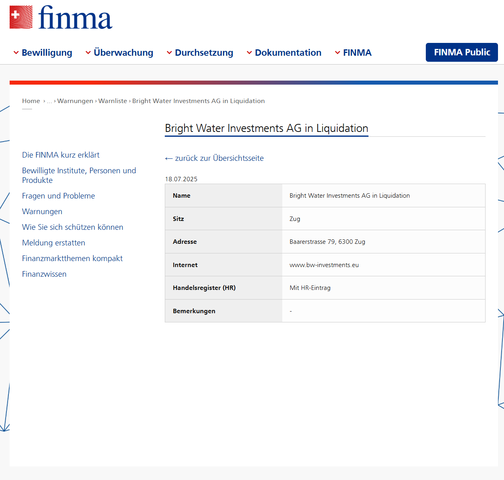Image resolution: width=504 pixels, height=480 pixels.
Task: Open the Dokumentation menu
Action: pyautogui.click(x=288, y=53)
